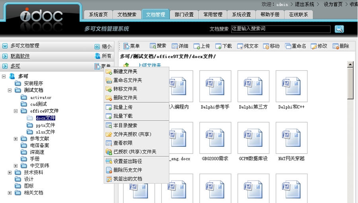Click the 多可 panel header link
This screenshot has height=203, width=358.
point(15,66)
